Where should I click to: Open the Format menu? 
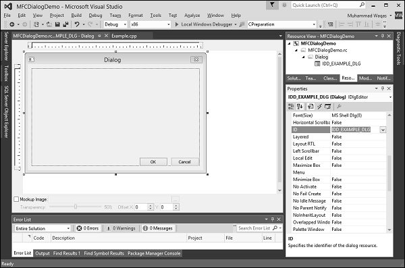(136, 16)
